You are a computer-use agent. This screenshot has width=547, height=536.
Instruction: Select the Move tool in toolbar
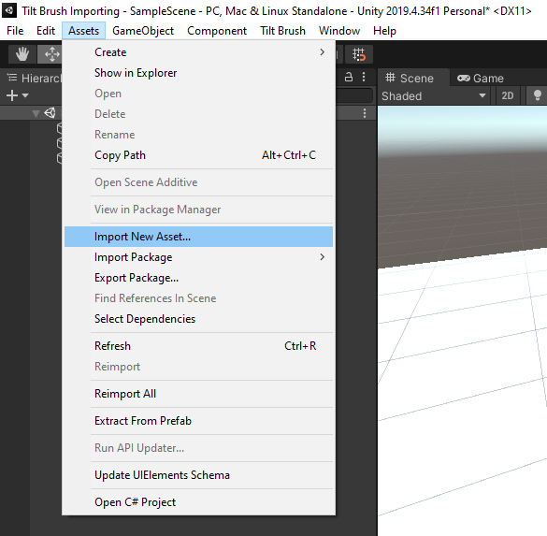coord(50,54)
